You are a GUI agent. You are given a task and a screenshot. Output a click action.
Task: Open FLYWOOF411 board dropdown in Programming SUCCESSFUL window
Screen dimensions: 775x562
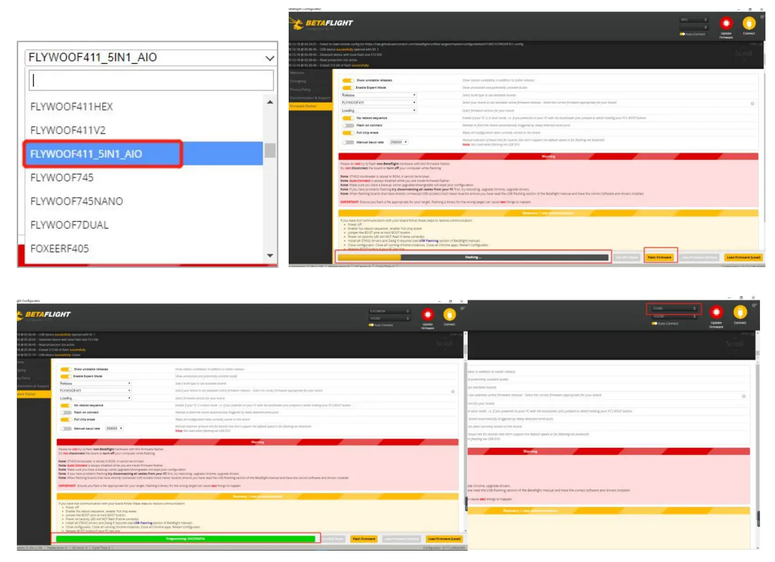[95, 390]
